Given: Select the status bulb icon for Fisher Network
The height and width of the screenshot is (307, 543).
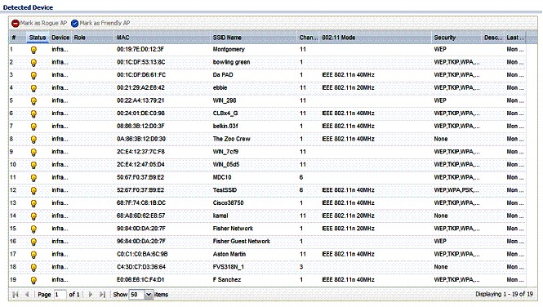Looking at the screenshot, I should pyautogui.click(x=33, y=229).
